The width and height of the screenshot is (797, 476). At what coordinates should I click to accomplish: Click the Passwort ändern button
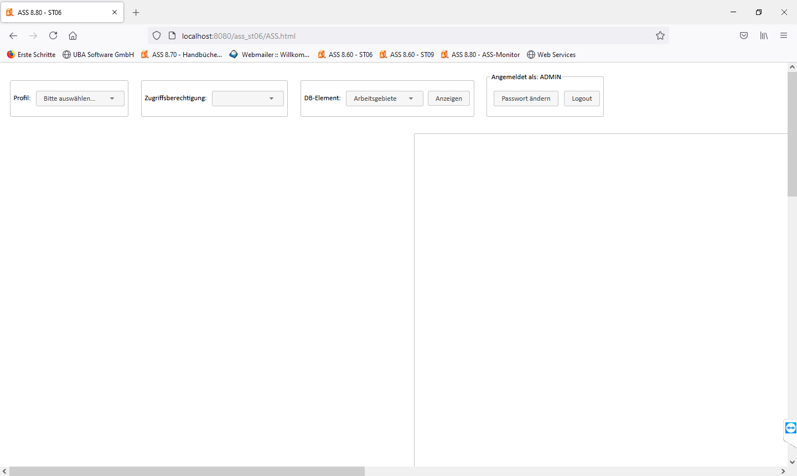pyautogui.click(x=526, y=99)
